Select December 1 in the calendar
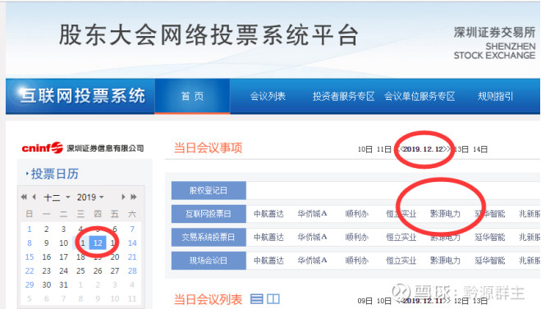This screenshot has width=541, height=309. click(30, 229)
